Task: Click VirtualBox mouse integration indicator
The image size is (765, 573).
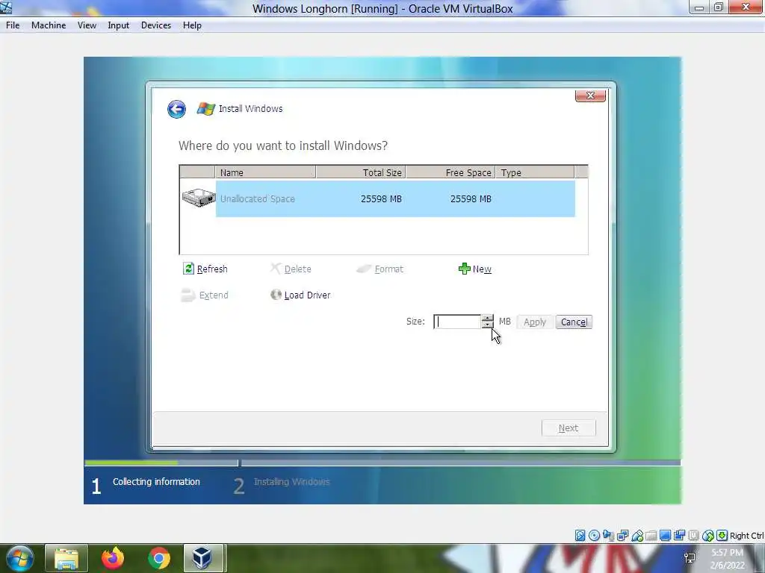Action: (x=708, y=536)
